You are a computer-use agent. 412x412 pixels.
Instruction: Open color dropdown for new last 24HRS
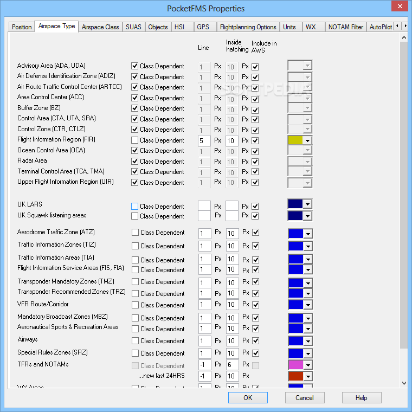[308, 377]
